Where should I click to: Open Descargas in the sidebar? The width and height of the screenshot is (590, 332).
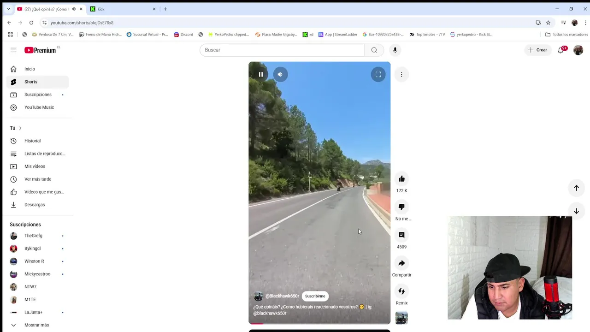tap(38, 205)
